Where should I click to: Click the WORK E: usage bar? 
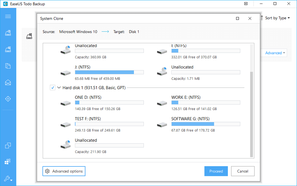[x=206, y=103]
